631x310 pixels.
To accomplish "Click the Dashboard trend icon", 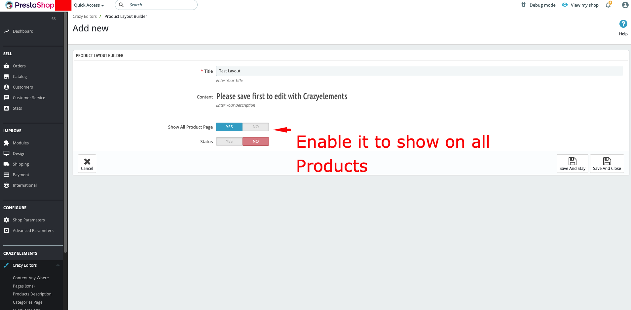I will click(6, 31).
